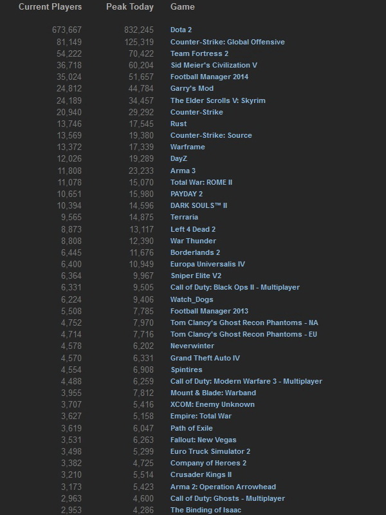The height and width of the screenshot is (515, 386).
Task: Select Arma 3 peak value 23,233
Action: click(141, 171)
